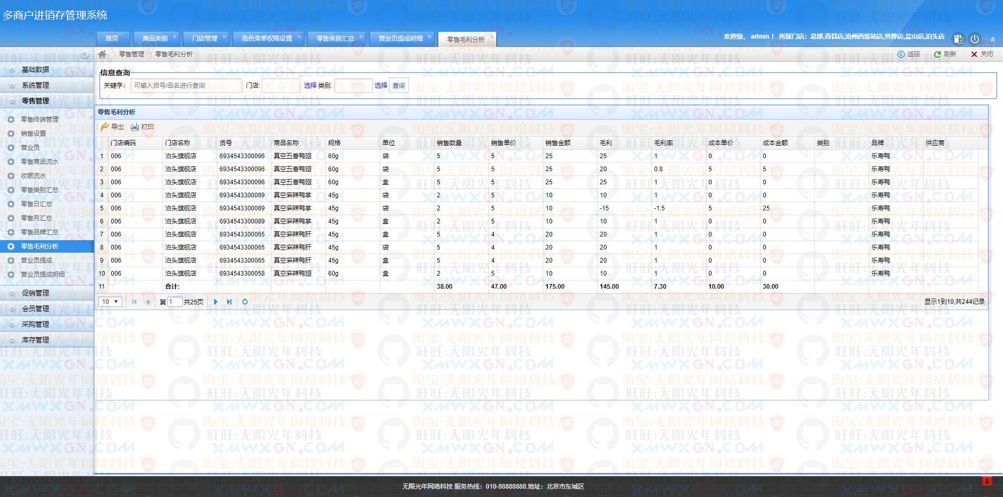This screenshot has height=497, width=1003.
Task: Collapse the left sidebar panel
Action: (x=85, y=54)
